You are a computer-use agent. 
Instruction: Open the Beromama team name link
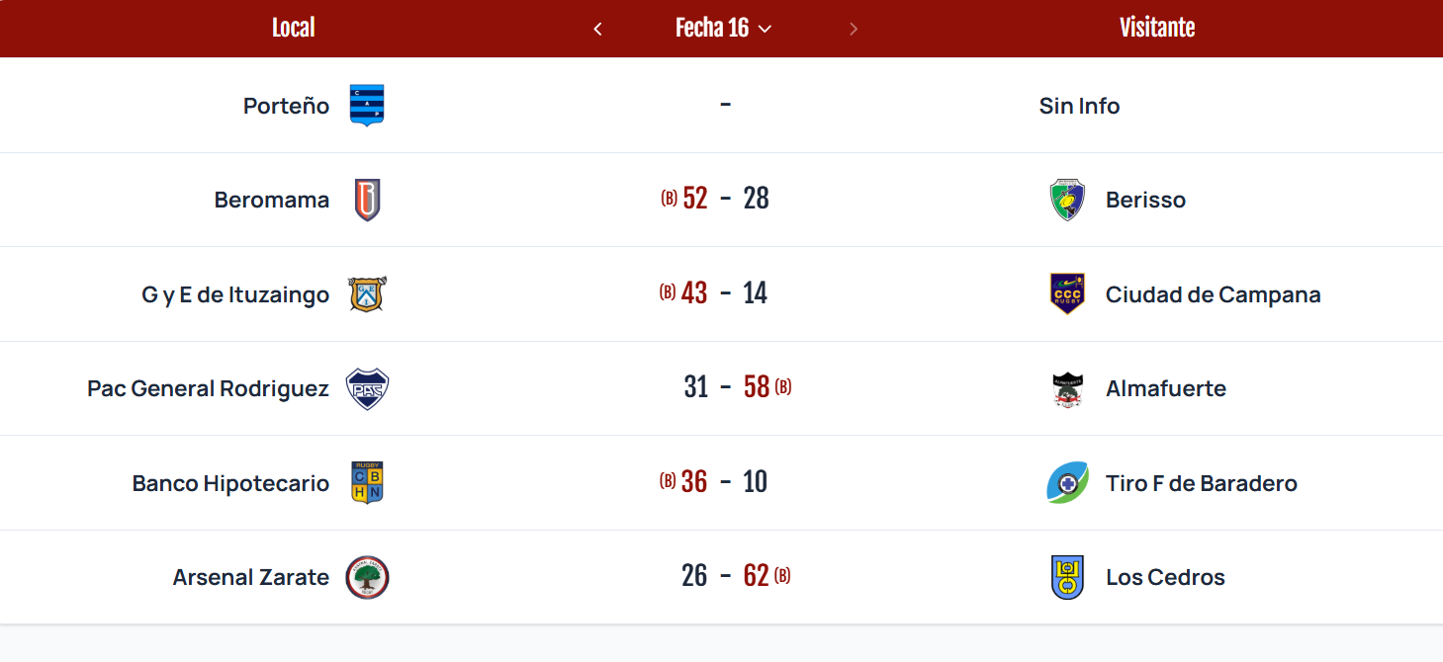[272, 200]
